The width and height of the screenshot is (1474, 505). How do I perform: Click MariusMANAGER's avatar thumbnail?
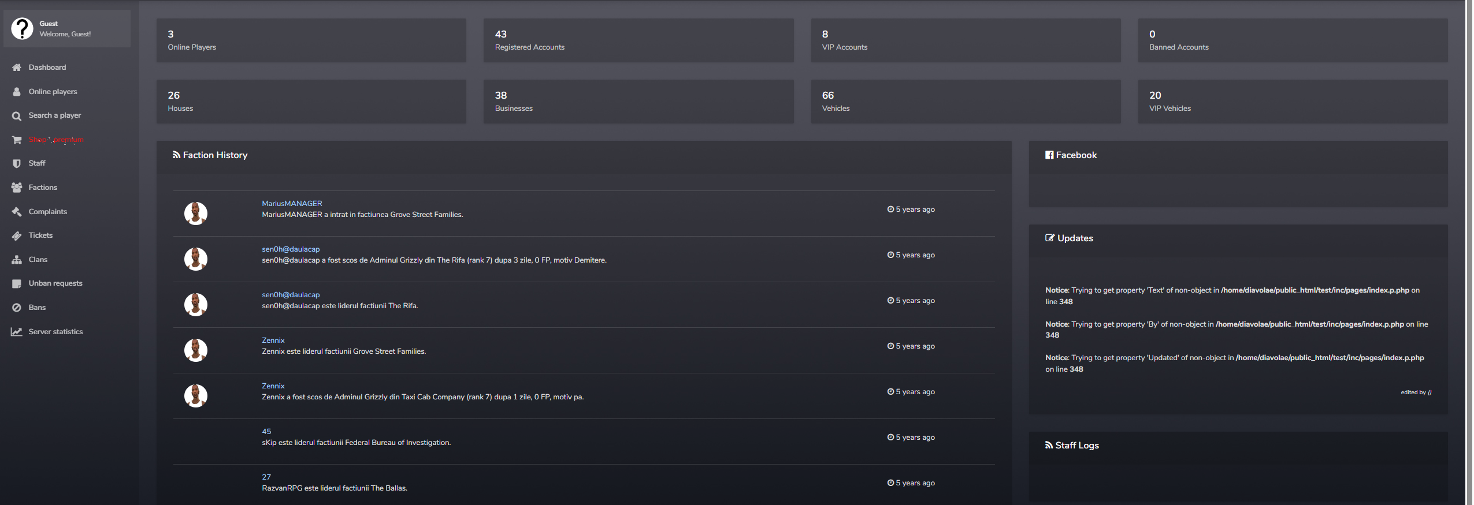[196, 214]
